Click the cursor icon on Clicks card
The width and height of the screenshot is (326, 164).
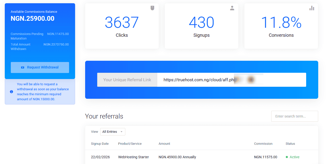point(152,8)
